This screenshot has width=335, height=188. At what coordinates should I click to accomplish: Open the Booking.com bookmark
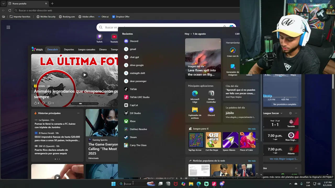point(67,17)
